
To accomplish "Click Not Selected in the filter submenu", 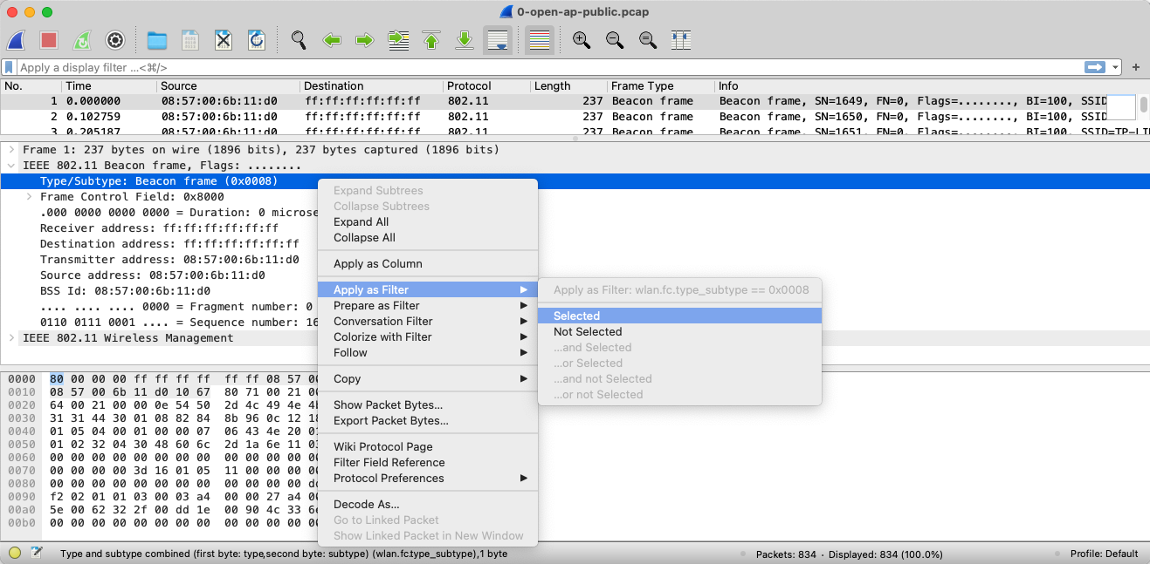I will 588,332.
